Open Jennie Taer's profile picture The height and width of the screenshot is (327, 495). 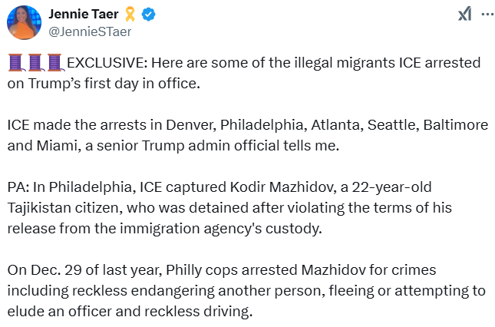24,21
